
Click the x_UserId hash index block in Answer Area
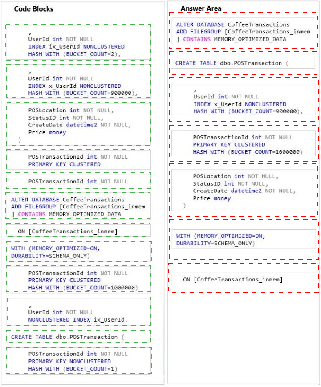[243, 99]
